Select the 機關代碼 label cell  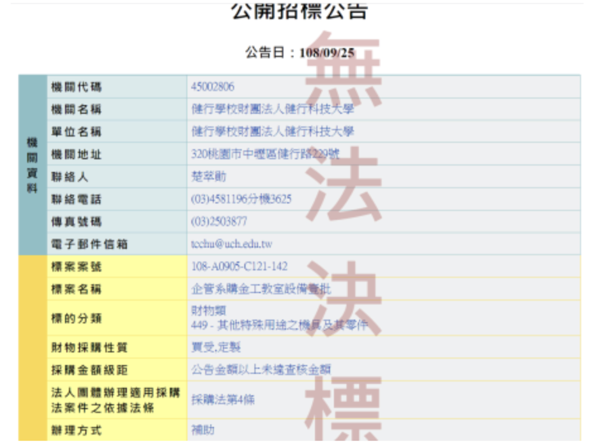pyautogui.click(x=117, y=87)
